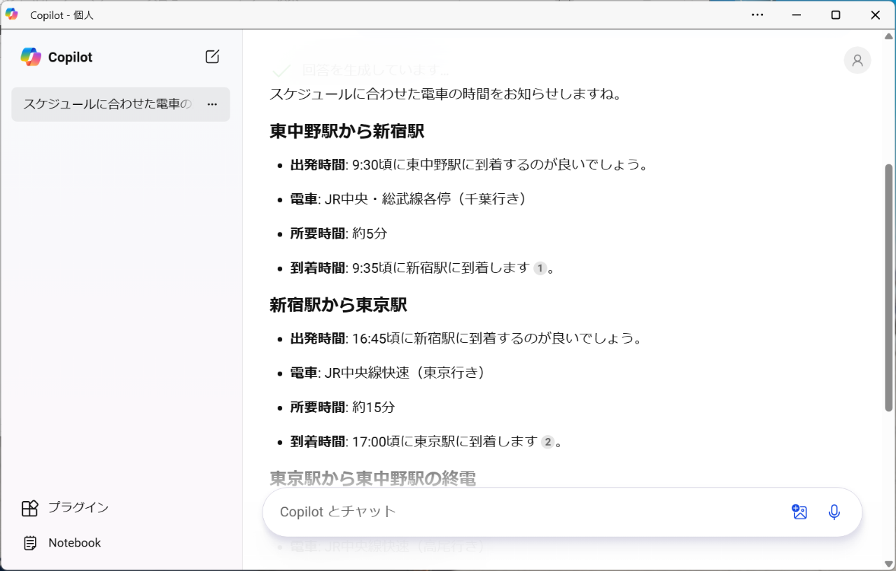The height and width of the screenshot is (571, 896).
Task: Open the Notebook icon in sidebar
Action: 29,543
